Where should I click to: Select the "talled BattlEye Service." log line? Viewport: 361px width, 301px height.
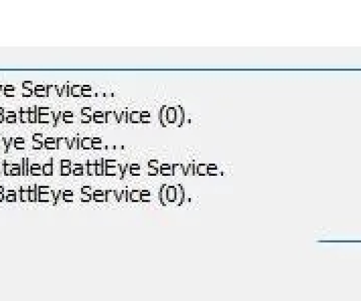coord(111,169)
